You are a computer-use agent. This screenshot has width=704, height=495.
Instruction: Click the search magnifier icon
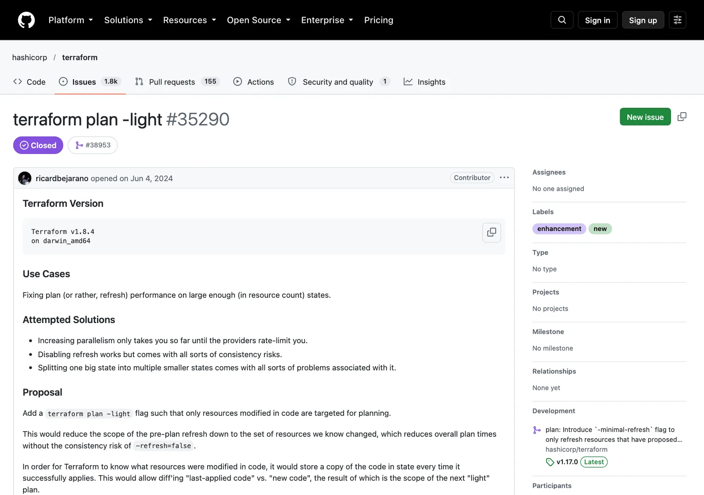point(562,20)
